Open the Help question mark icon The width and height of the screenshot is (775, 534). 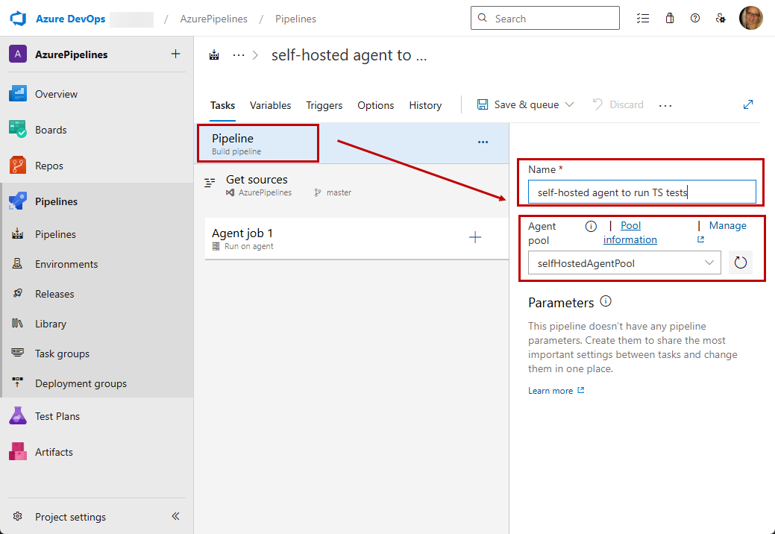695,19
